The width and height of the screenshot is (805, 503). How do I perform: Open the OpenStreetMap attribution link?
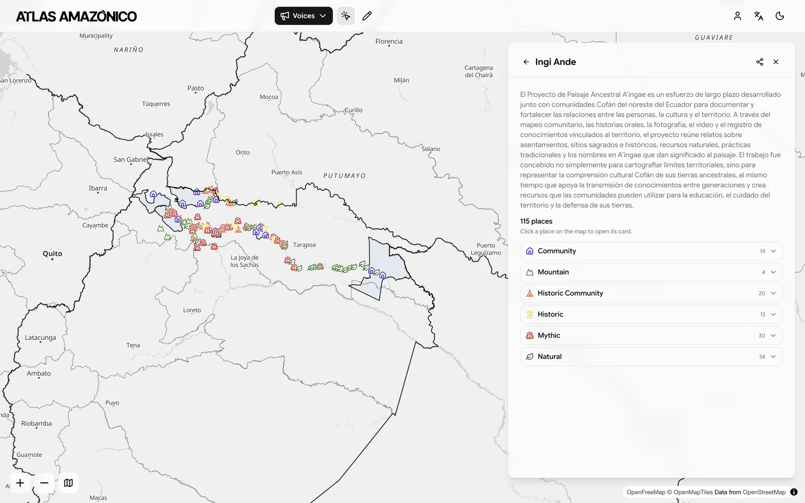click(764, 492)
